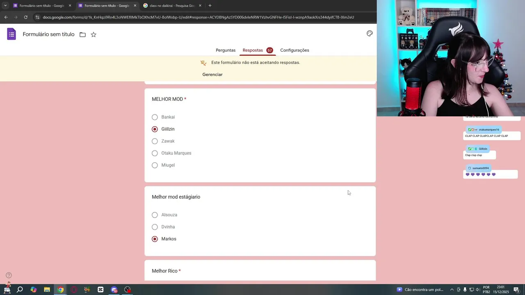This screenshot has height=295, width=525.
Task: Move form to folder icon
Action: click(x=82, y=34)
